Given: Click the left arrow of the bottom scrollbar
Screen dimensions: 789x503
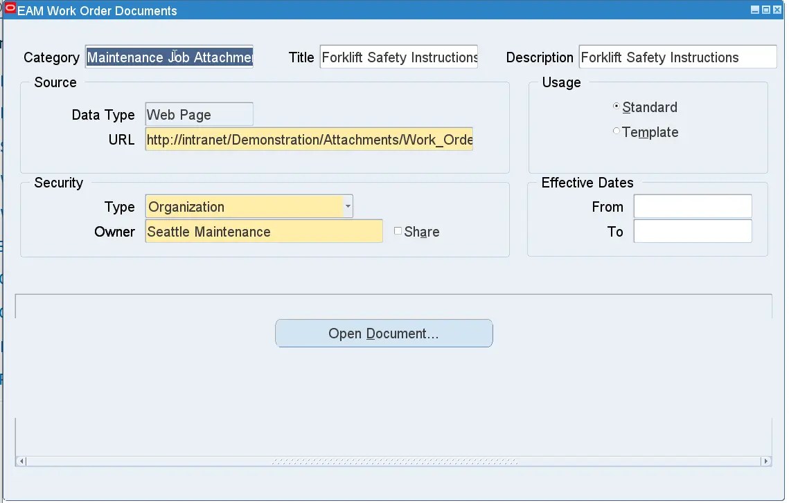Looking at the screenshot, I should pyautogui.click(x=21, y=461).
